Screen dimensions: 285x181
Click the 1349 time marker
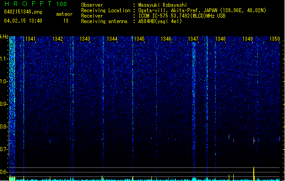pyautogui.click(x=247, y=39)
